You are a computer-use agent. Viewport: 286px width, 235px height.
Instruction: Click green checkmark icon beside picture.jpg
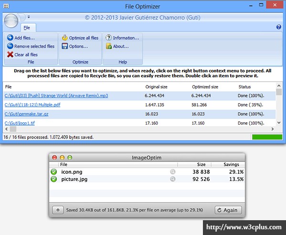click(54, 179)
